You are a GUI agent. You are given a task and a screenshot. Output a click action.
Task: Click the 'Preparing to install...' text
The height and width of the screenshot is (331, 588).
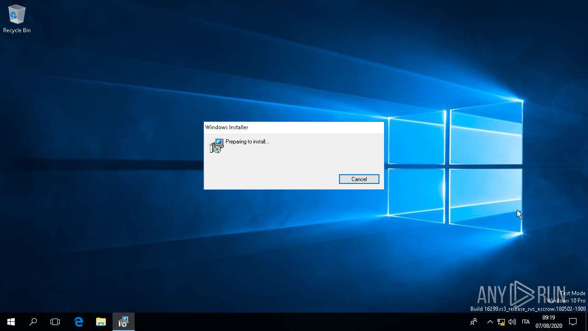tap(247, 142)
